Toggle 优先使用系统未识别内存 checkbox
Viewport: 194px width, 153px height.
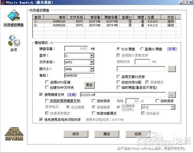click(x=41, y=119)
